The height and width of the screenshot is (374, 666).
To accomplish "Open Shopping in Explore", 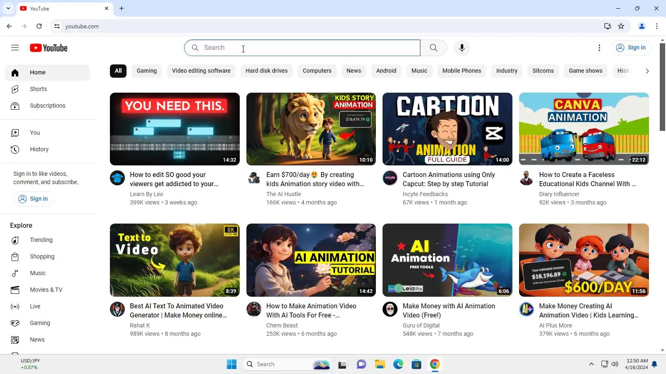I will coord(47,256).
